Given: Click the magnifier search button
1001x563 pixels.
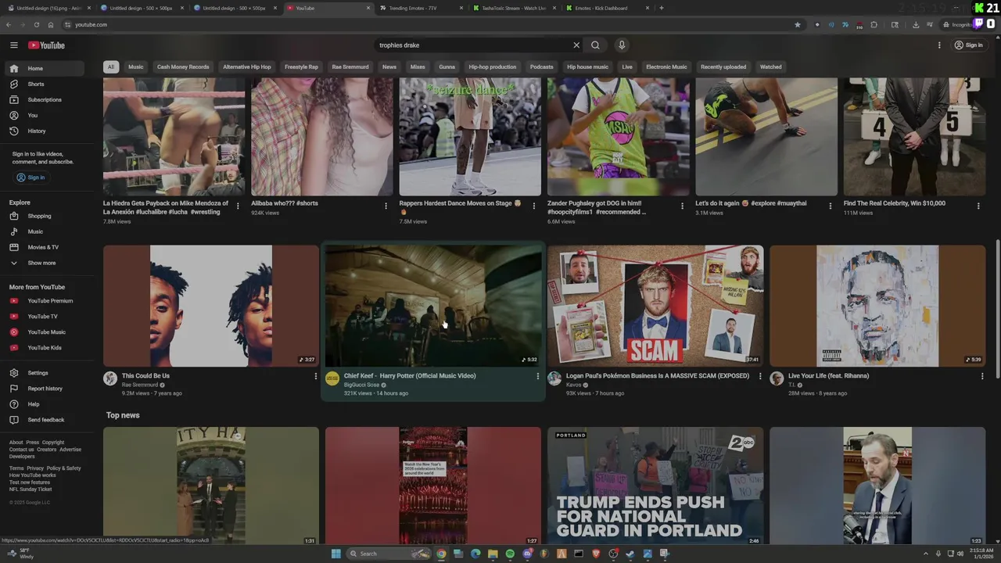Looking at the screenshot, I should pyautogui.click(x=595, y=45).
